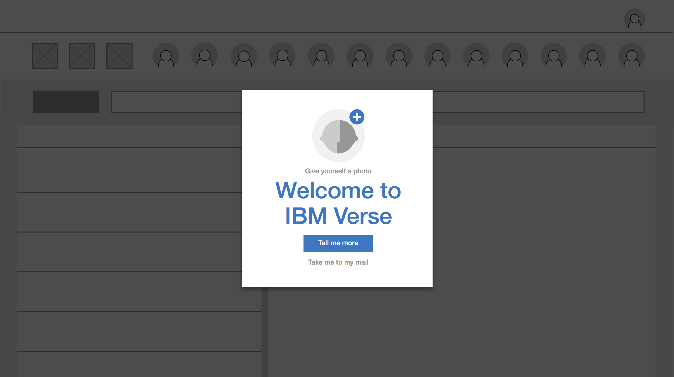The width and height of the screenshot is (674, 377).
Task: Click the dark solid button left of the search field
Action: pos(66,102)
